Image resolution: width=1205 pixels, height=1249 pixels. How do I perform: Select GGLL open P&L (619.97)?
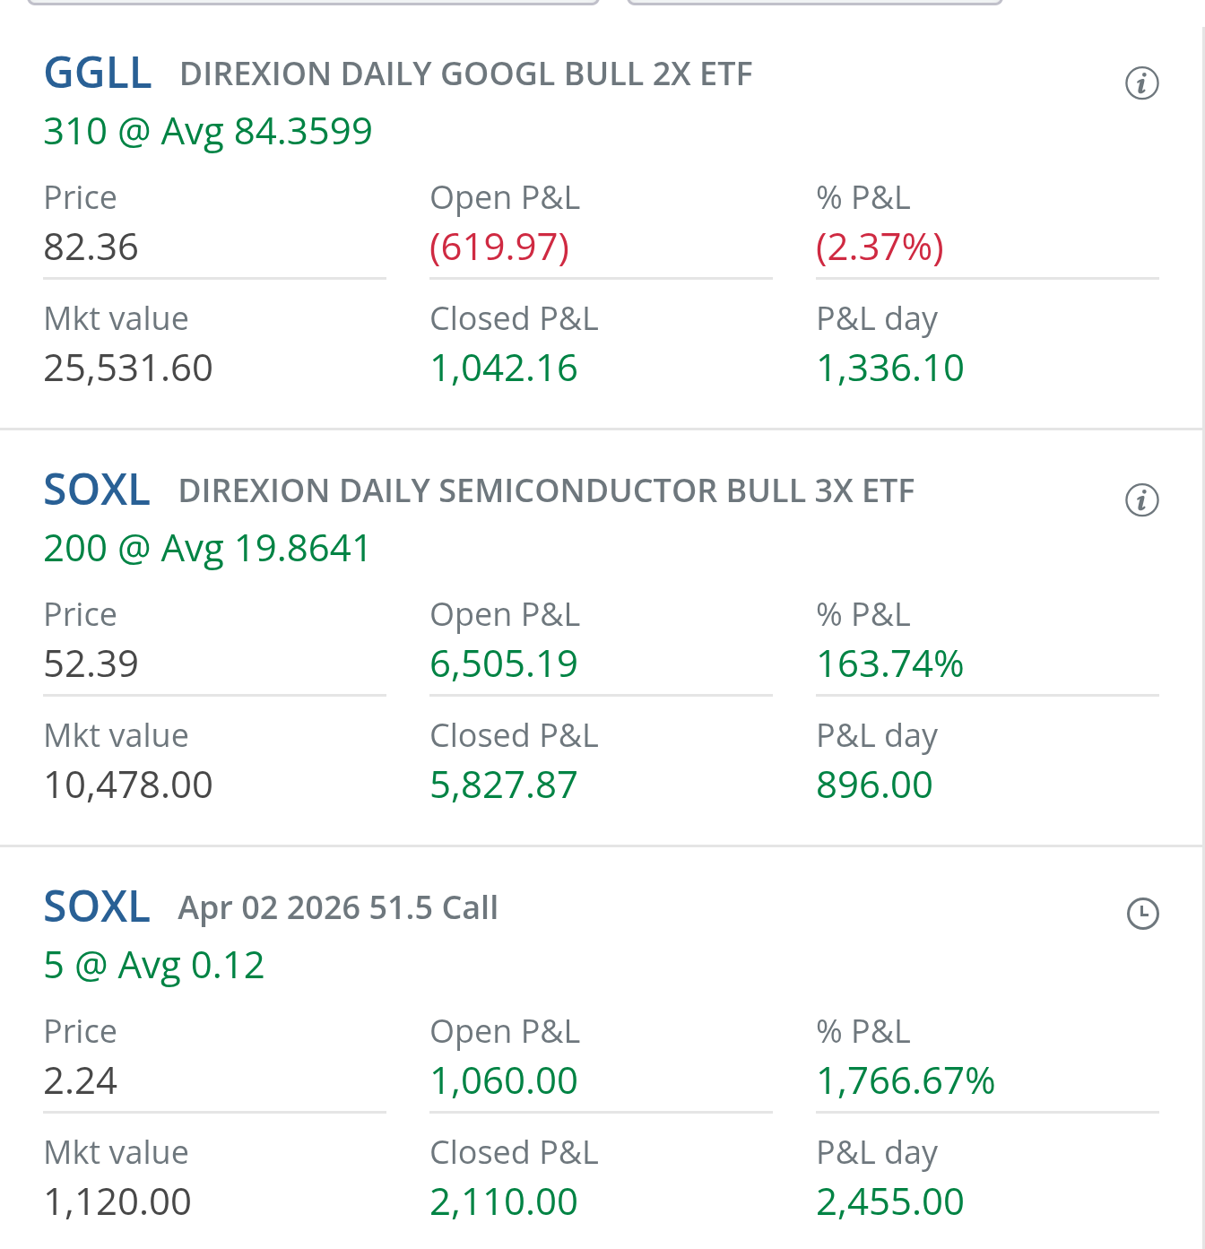pos(499,247)
